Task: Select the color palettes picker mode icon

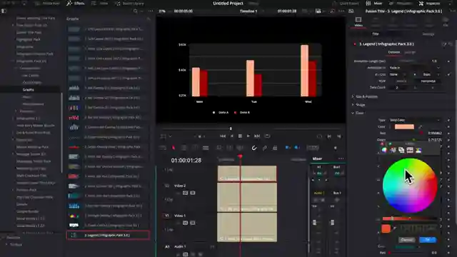Action: [401, 150]
